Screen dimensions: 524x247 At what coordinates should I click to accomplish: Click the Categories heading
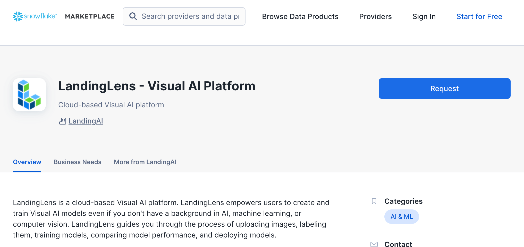pos(403,201)
